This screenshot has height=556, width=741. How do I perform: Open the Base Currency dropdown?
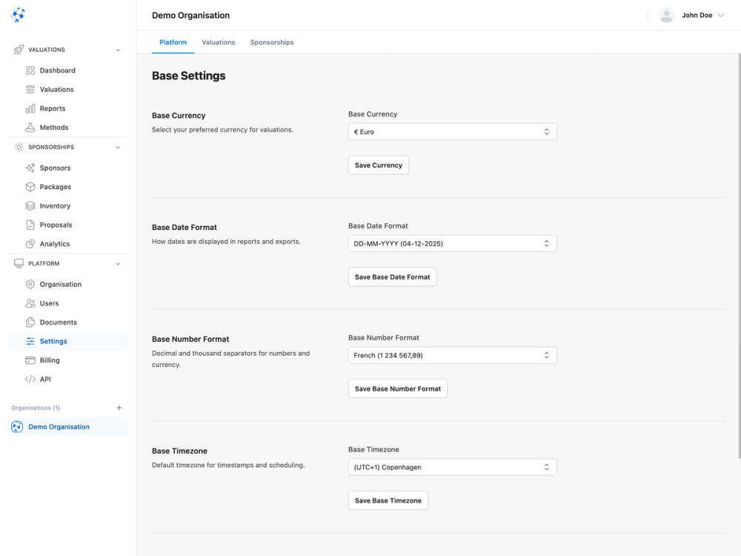pos(451,131)
